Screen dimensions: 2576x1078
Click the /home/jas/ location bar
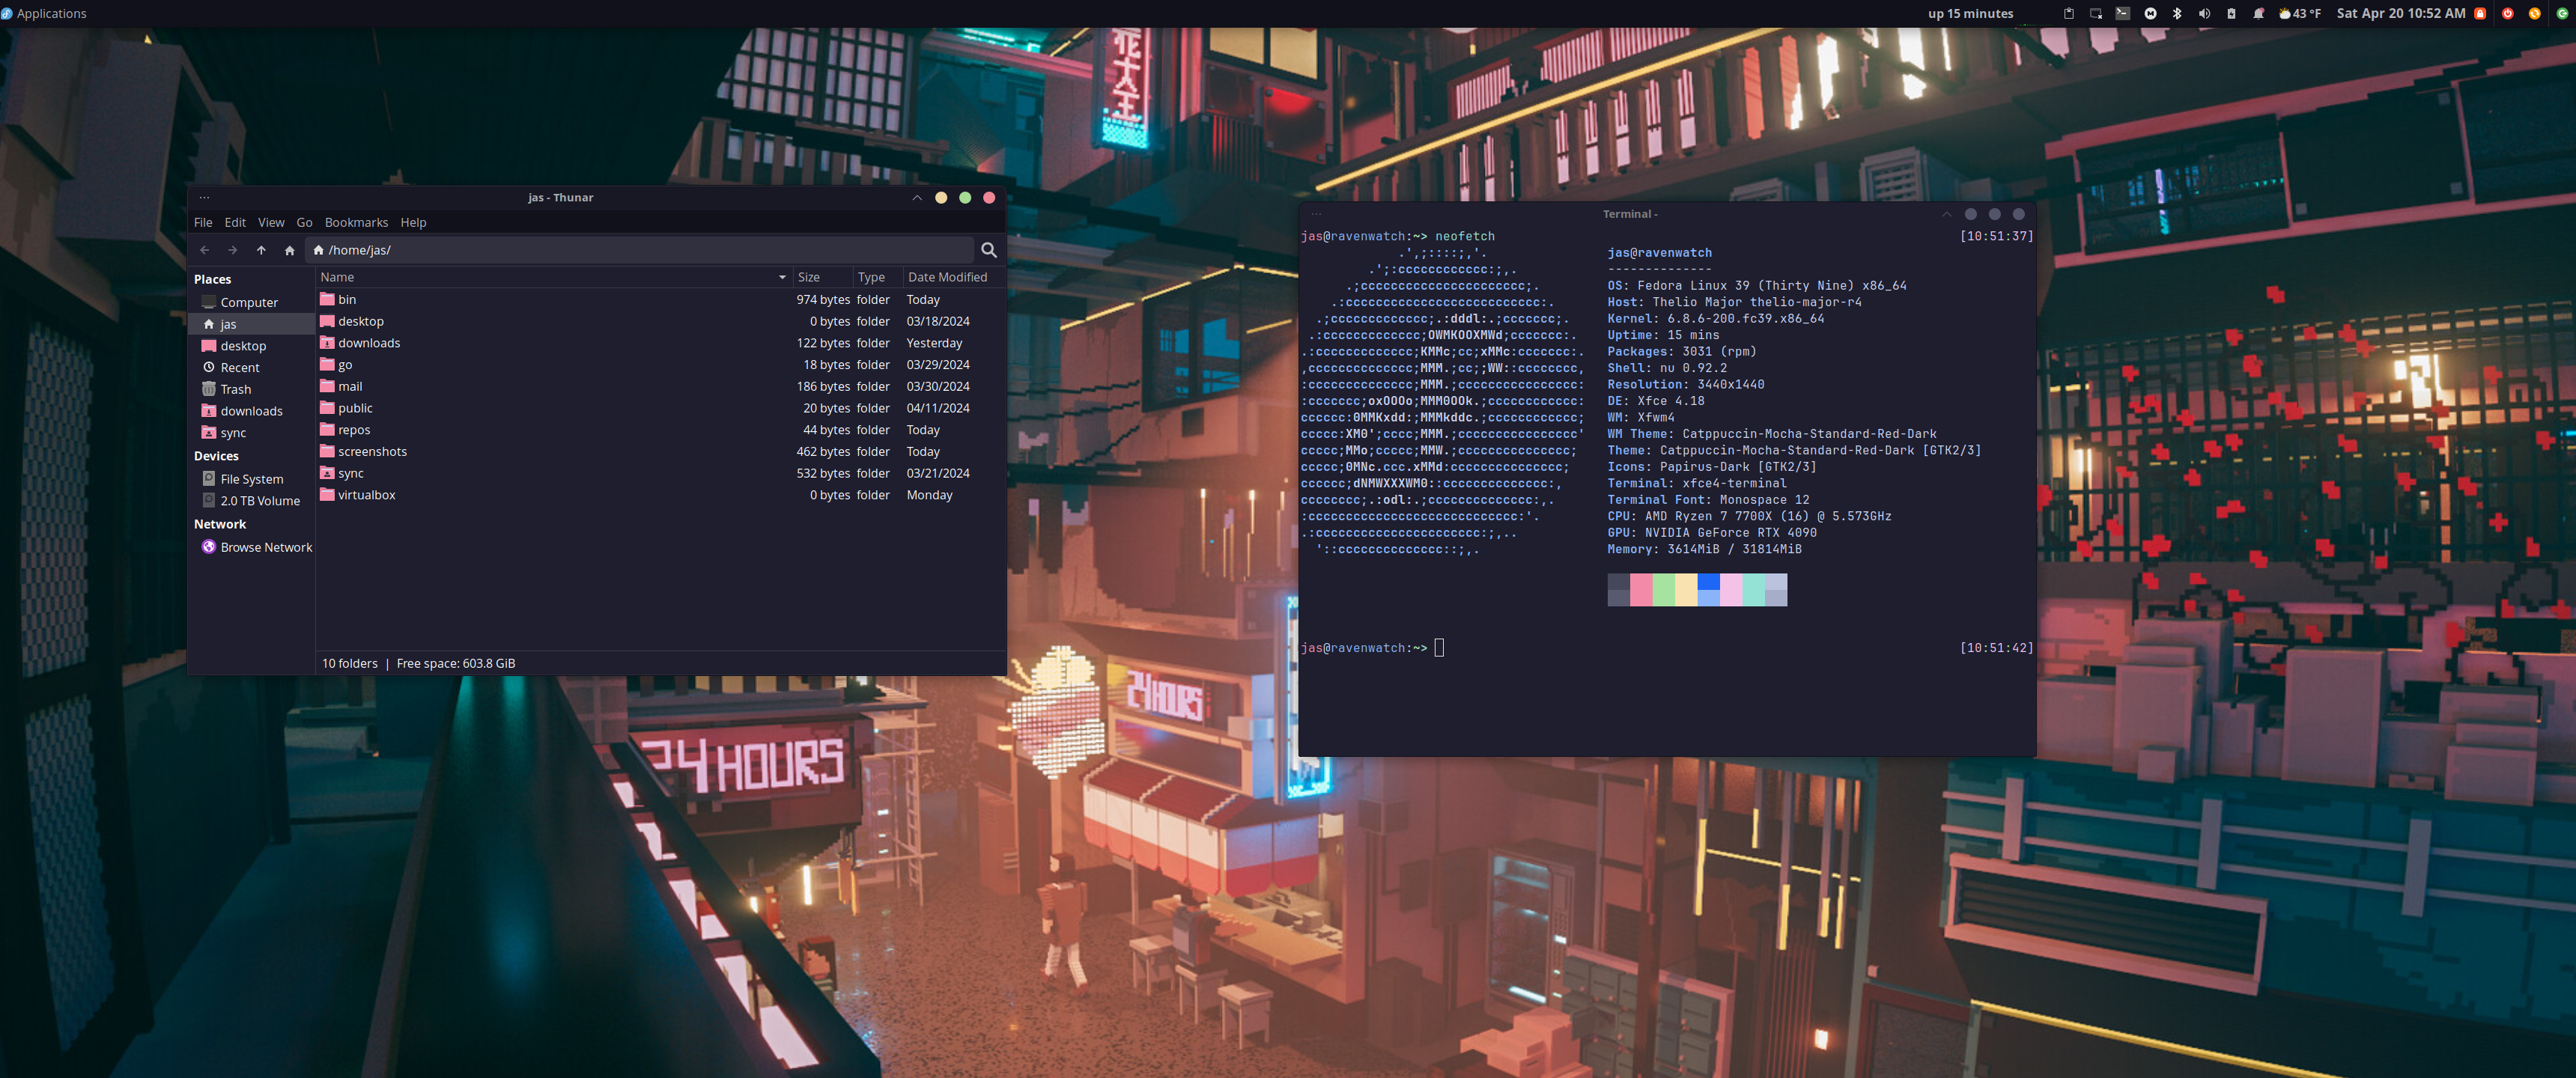640,250
